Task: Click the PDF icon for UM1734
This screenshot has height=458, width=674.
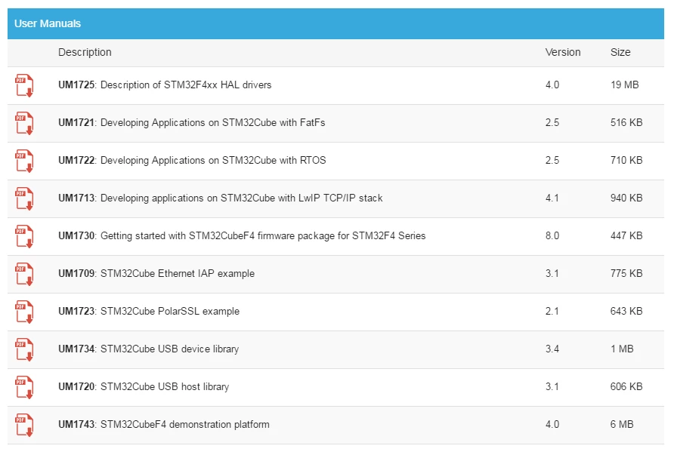Action: click(x=24, y=350)
